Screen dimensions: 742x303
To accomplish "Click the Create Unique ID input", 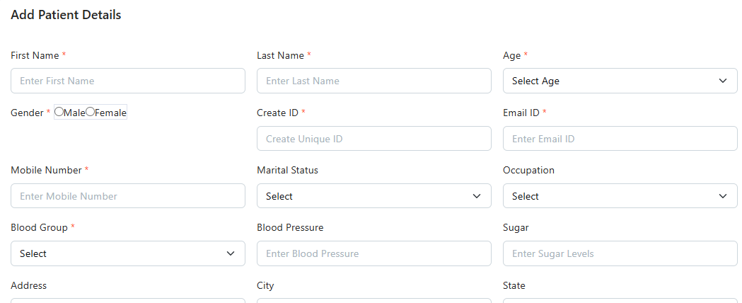I will point(373,139).
